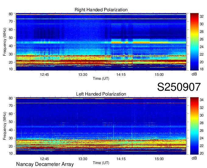Image resolution: width=207 pixels, height=168 pixels.
Task: Click the 15:00 time tick under Right Handed plot
Action: coord(159,75)
